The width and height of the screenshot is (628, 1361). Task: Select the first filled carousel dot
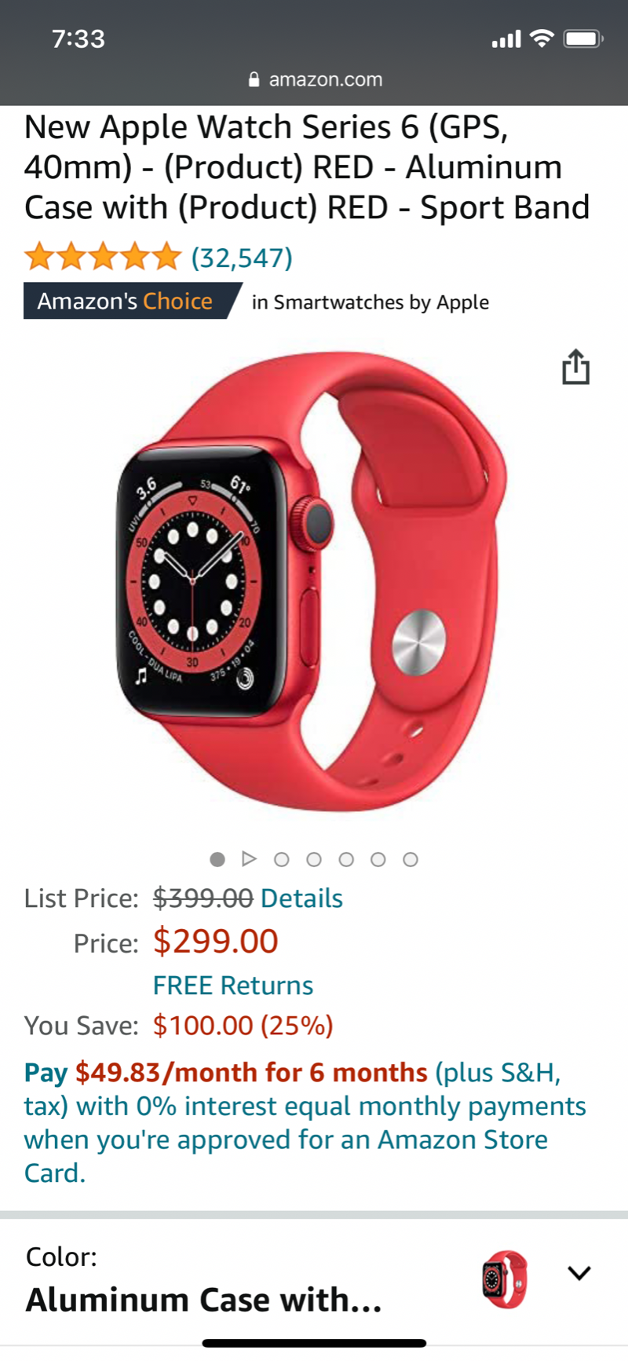tap(217, 859)
